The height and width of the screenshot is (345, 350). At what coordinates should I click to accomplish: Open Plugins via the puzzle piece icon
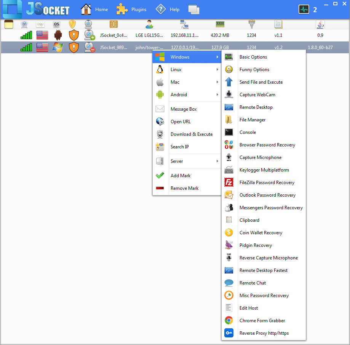pos(122,10)
